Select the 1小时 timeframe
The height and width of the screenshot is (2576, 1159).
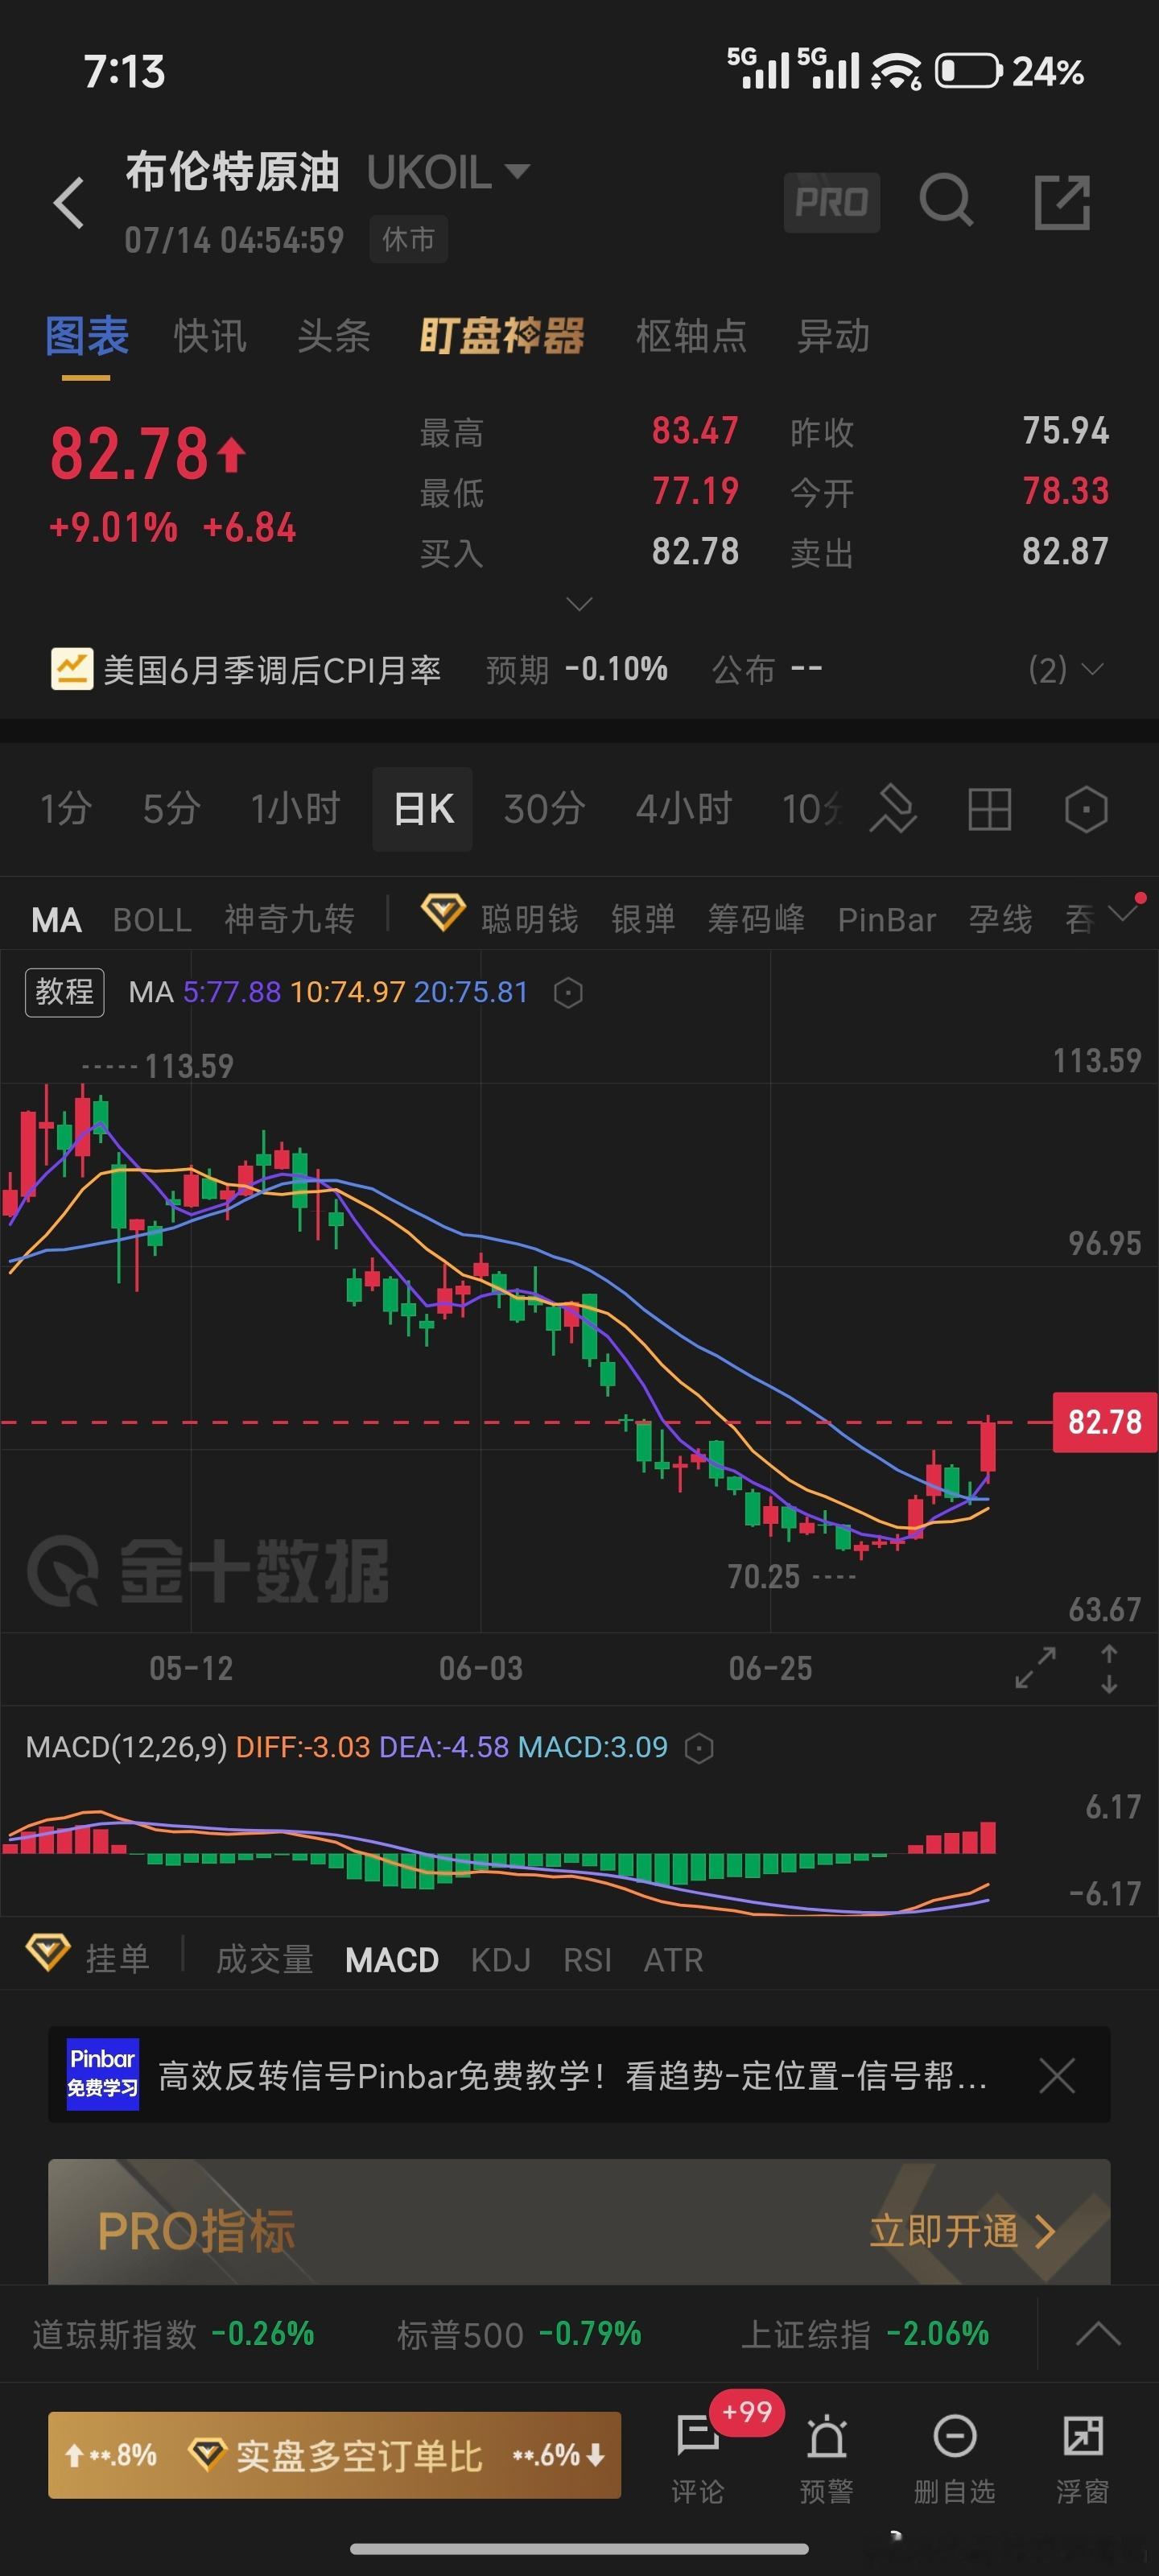point(296,808)
